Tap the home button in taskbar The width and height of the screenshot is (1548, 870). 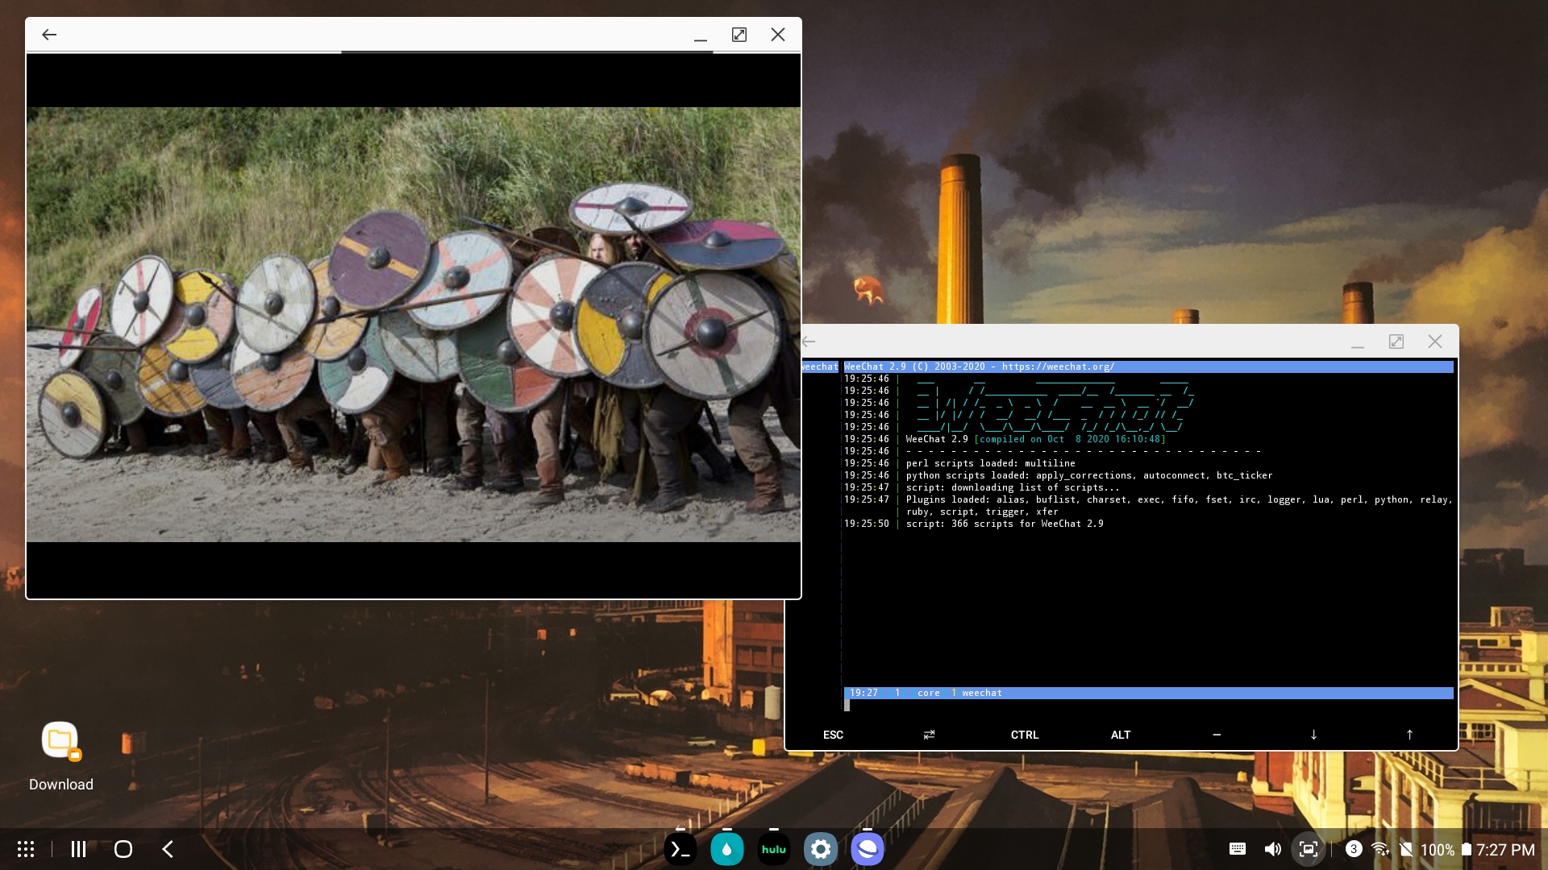point(123,849)
